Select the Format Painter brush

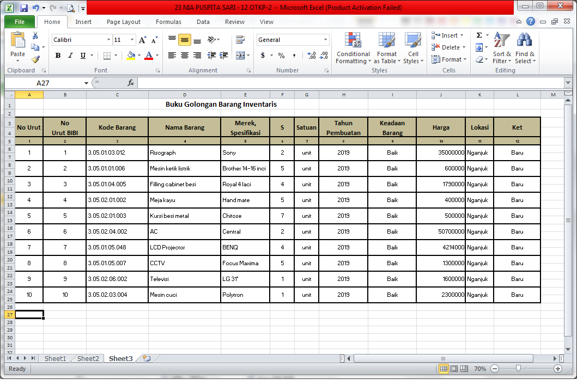pos(35,59)
